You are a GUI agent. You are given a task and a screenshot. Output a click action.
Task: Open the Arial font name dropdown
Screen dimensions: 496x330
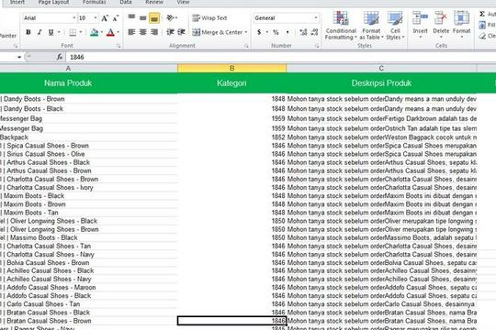pyautogui.click(x=74, y=18)
